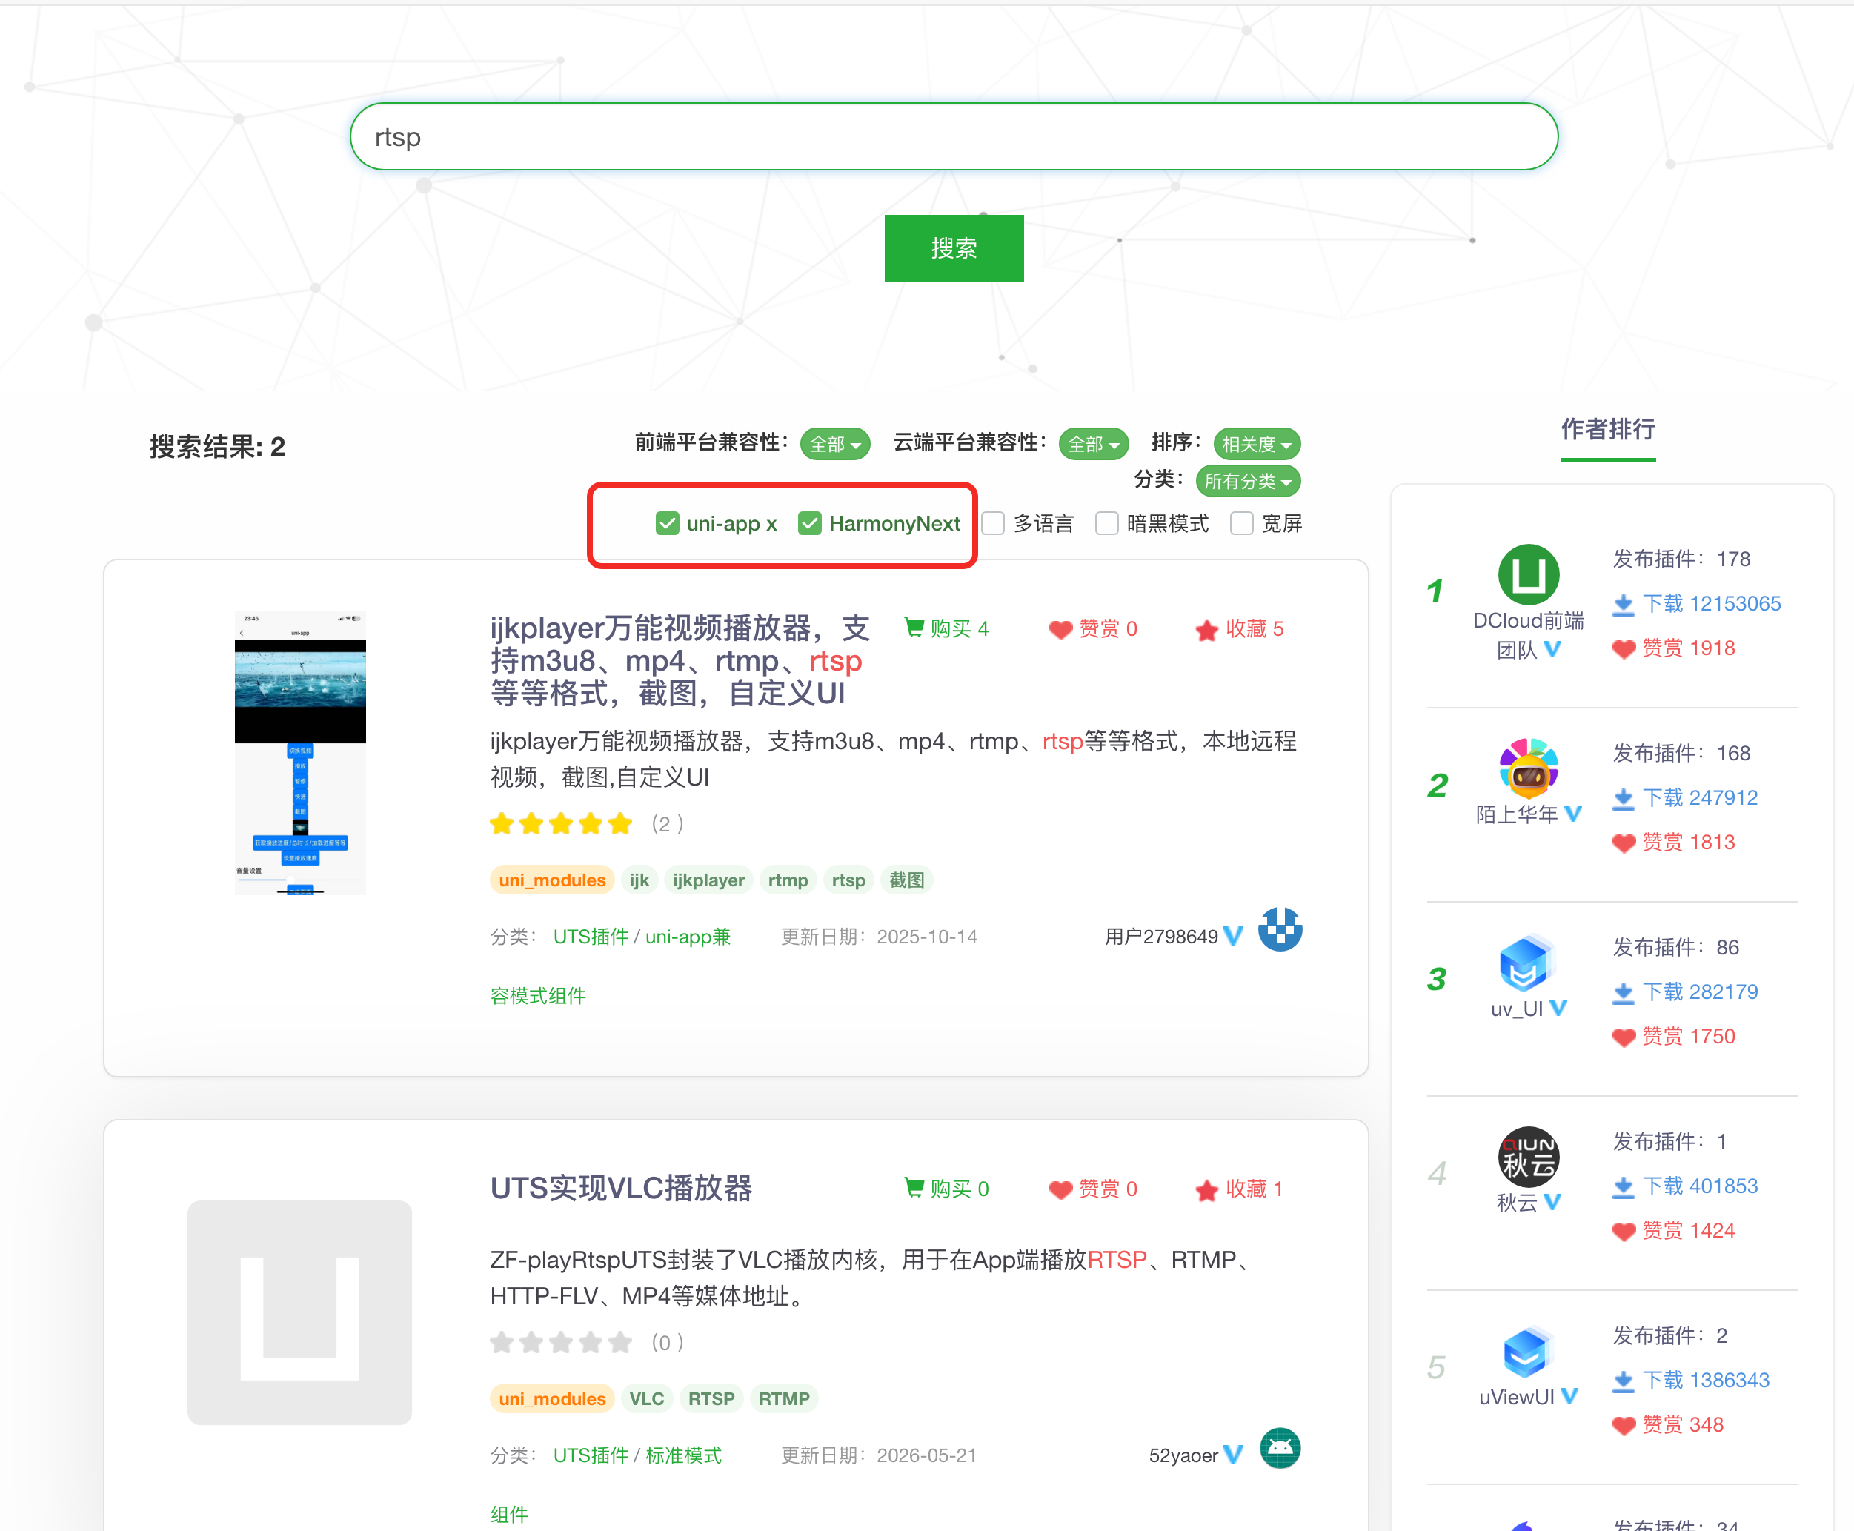Screen dimensions: 1854x1531
Task: Click the download icon beside 下载 401853
Action: pos(1623,1186)
